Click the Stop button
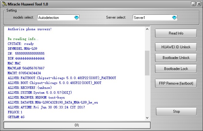 click(x=176, y=111)
